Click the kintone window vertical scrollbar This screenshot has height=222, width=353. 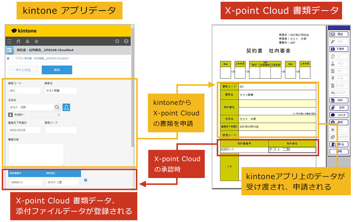pyautogui.click(x=133, y=88)
